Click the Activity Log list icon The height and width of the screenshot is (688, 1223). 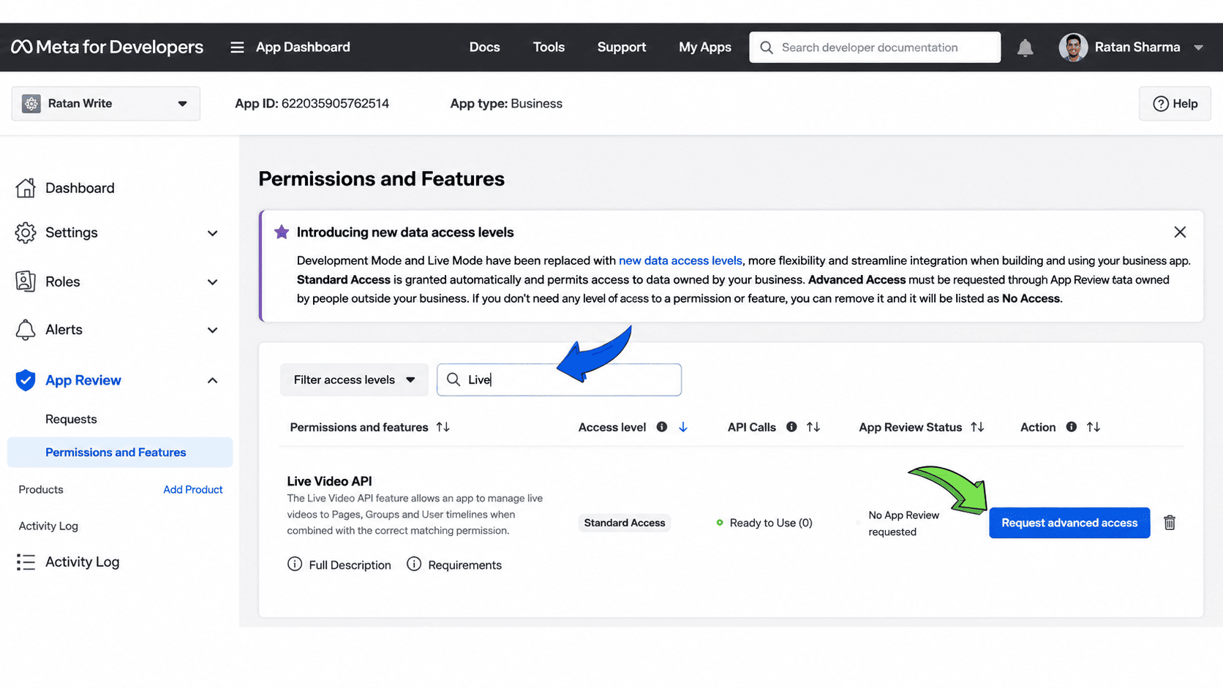pos(26,562)
